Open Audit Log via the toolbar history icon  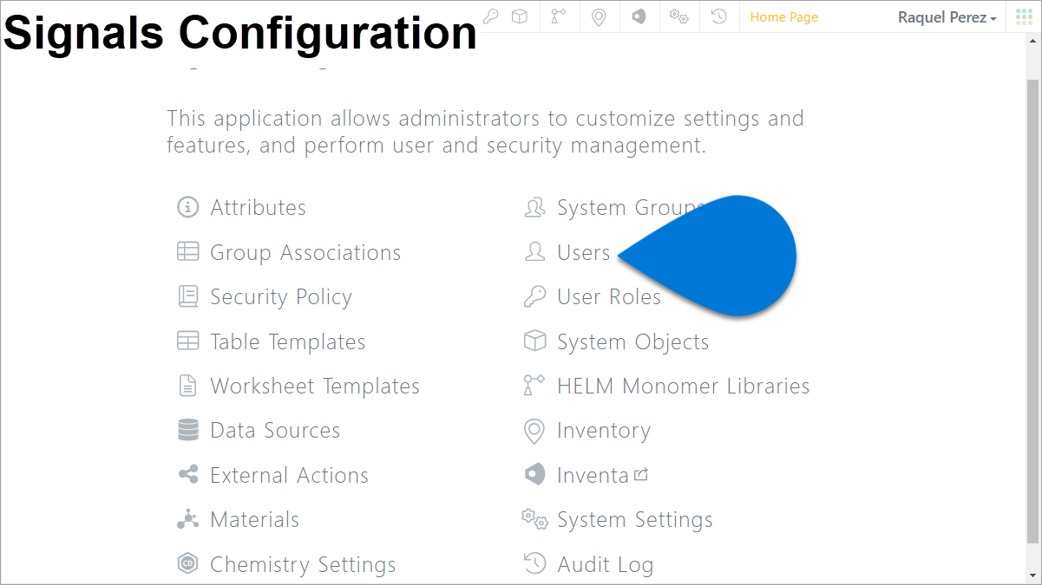coord(718,16)
